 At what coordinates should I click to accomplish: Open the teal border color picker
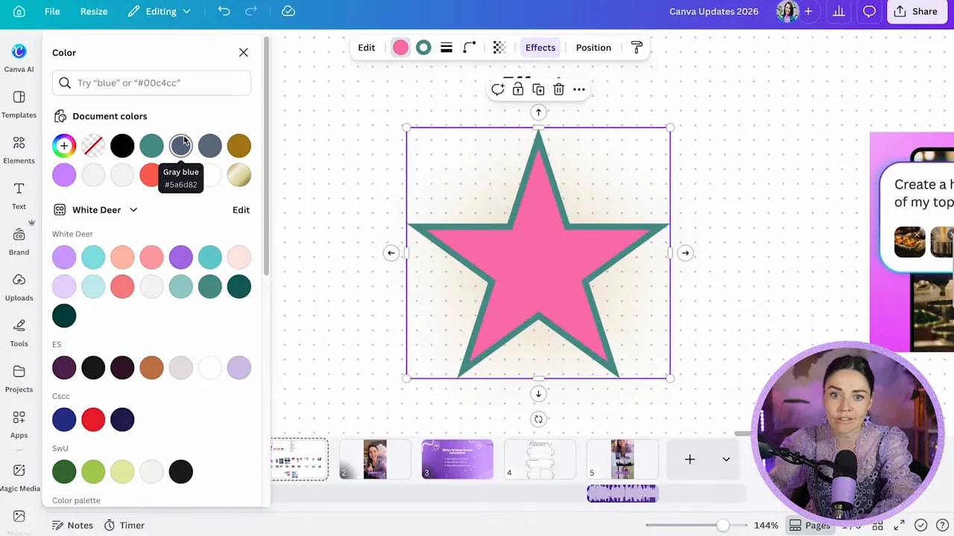click(423, 48)
